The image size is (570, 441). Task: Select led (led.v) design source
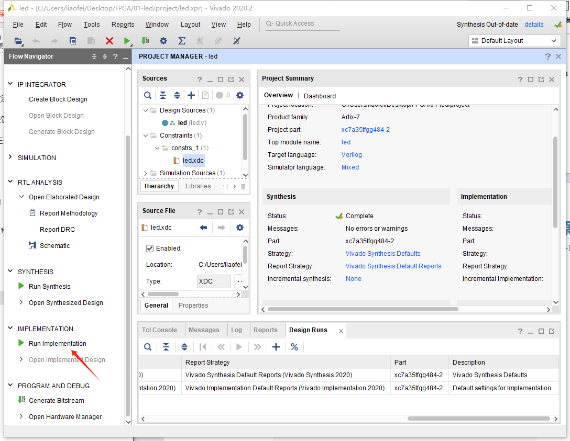pos(192,123)
